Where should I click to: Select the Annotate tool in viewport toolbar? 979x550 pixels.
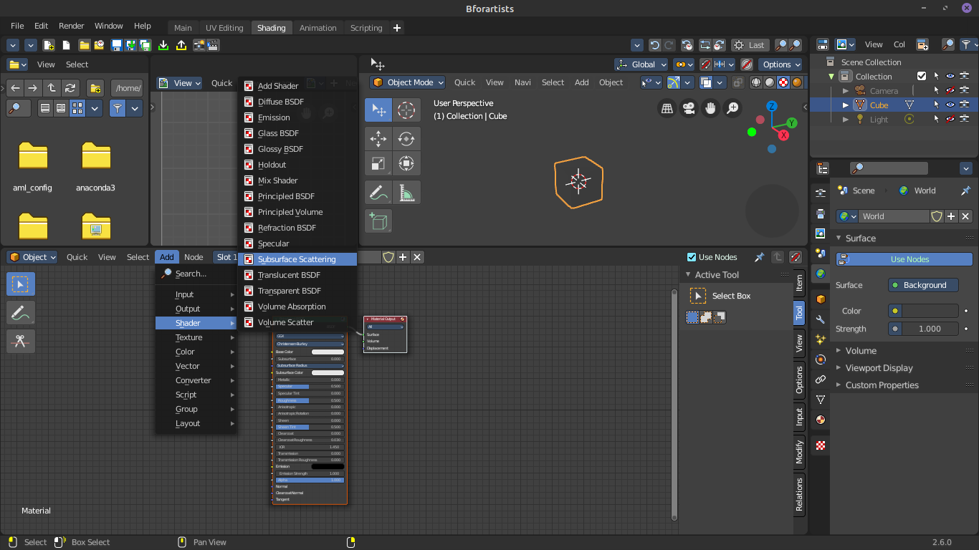click(x=378, y=192)
